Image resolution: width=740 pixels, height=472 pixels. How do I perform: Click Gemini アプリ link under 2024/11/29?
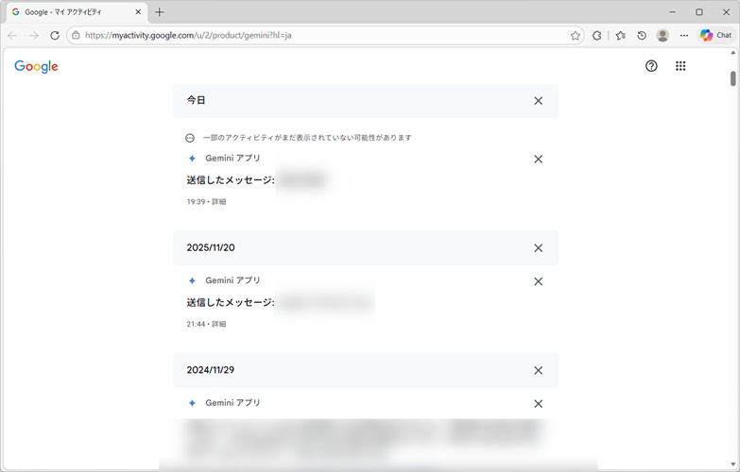tap(232, 403)
